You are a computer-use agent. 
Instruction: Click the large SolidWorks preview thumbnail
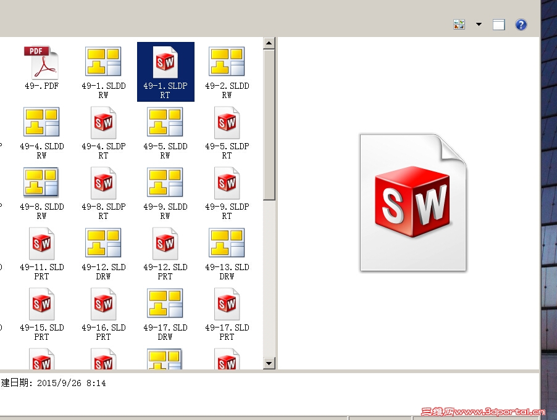point(413,202)
